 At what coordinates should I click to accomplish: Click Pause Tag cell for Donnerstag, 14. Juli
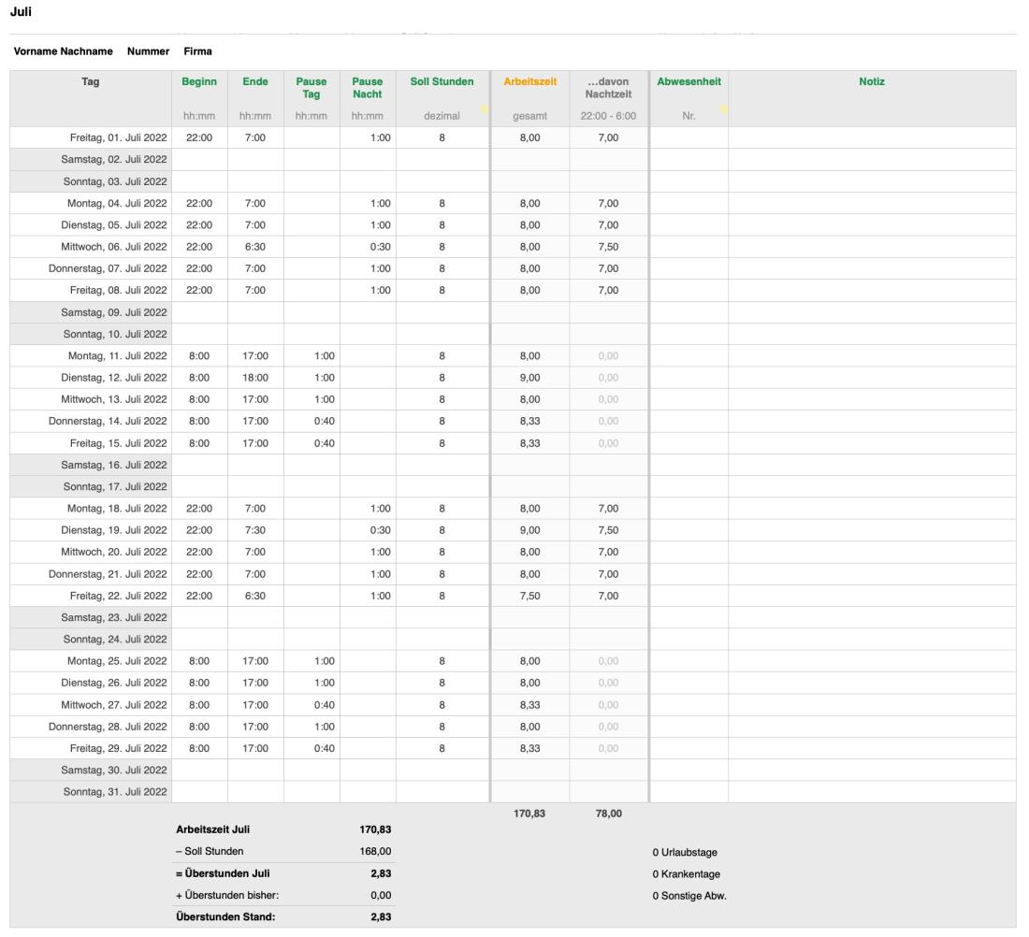pos(312,421)
